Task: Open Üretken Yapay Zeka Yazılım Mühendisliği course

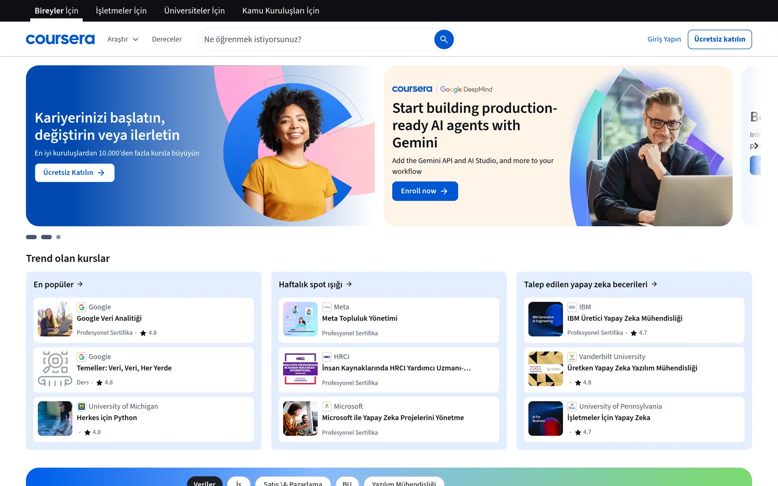Action: [x=632, y=368]
